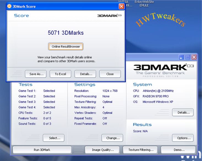202x161 pixels.
Task: Click the Score: N/A result text
Action: point(140,131)
